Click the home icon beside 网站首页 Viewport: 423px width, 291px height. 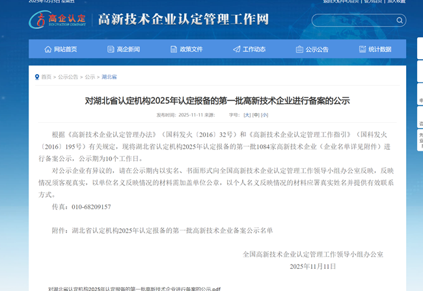(x=48, y=49)
